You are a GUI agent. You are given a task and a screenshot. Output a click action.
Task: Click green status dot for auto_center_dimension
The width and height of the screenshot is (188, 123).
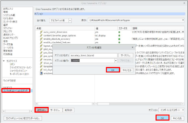pos(119,32)
